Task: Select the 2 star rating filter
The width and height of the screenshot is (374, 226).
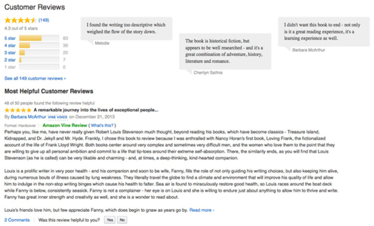Action: click(x=10, y=60)
